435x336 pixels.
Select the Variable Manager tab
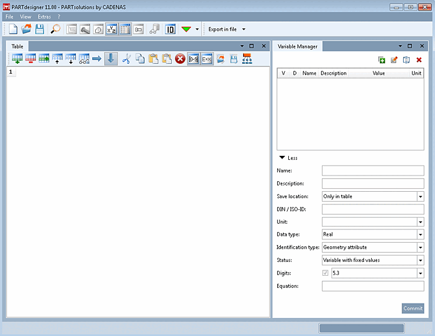(x=298, y=46)
